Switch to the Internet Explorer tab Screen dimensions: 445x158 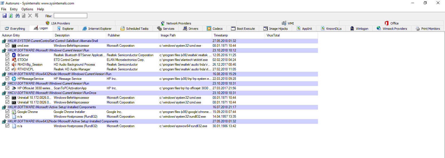pyautogui.click(x=97, y=29)
